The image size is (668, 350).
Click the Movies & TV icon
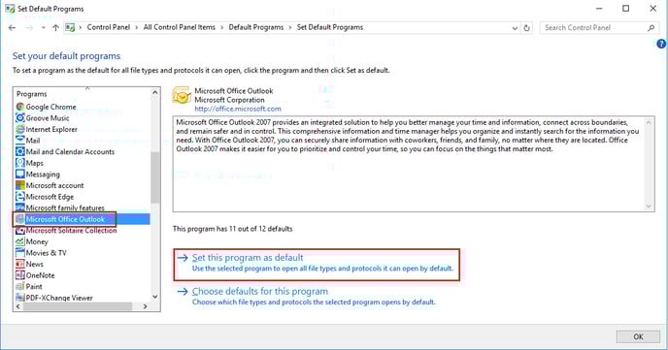tap(20, 253)
